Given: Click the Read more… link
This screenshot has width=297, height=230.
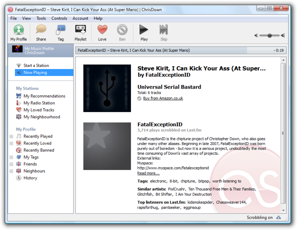Looking at the screenshot, I should [x=148, y=173].
